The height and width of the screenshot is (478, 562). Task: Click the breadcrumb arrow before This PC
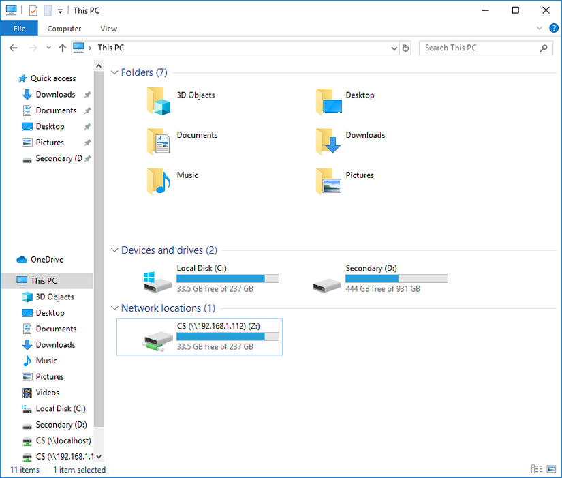coord(90,48)
